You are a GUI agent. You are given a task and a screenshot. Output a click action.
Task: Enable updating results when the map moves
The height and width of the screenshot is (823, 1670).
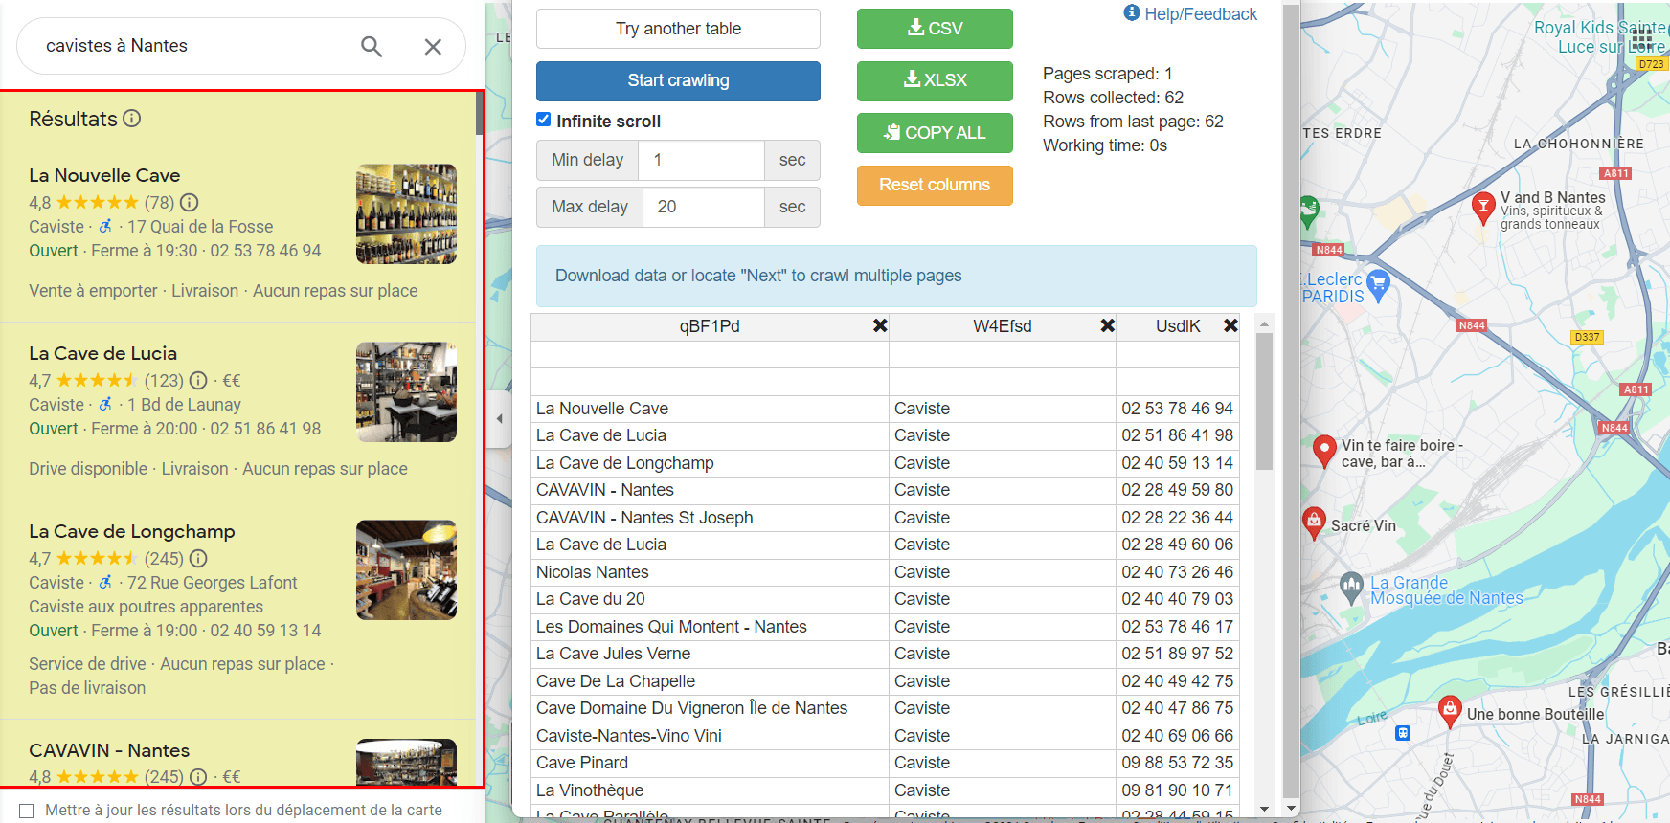27,811
